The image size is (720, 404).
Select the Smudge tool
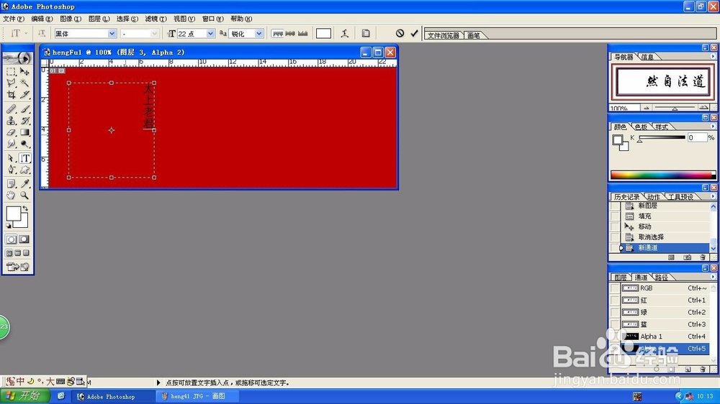coord(11,144)
